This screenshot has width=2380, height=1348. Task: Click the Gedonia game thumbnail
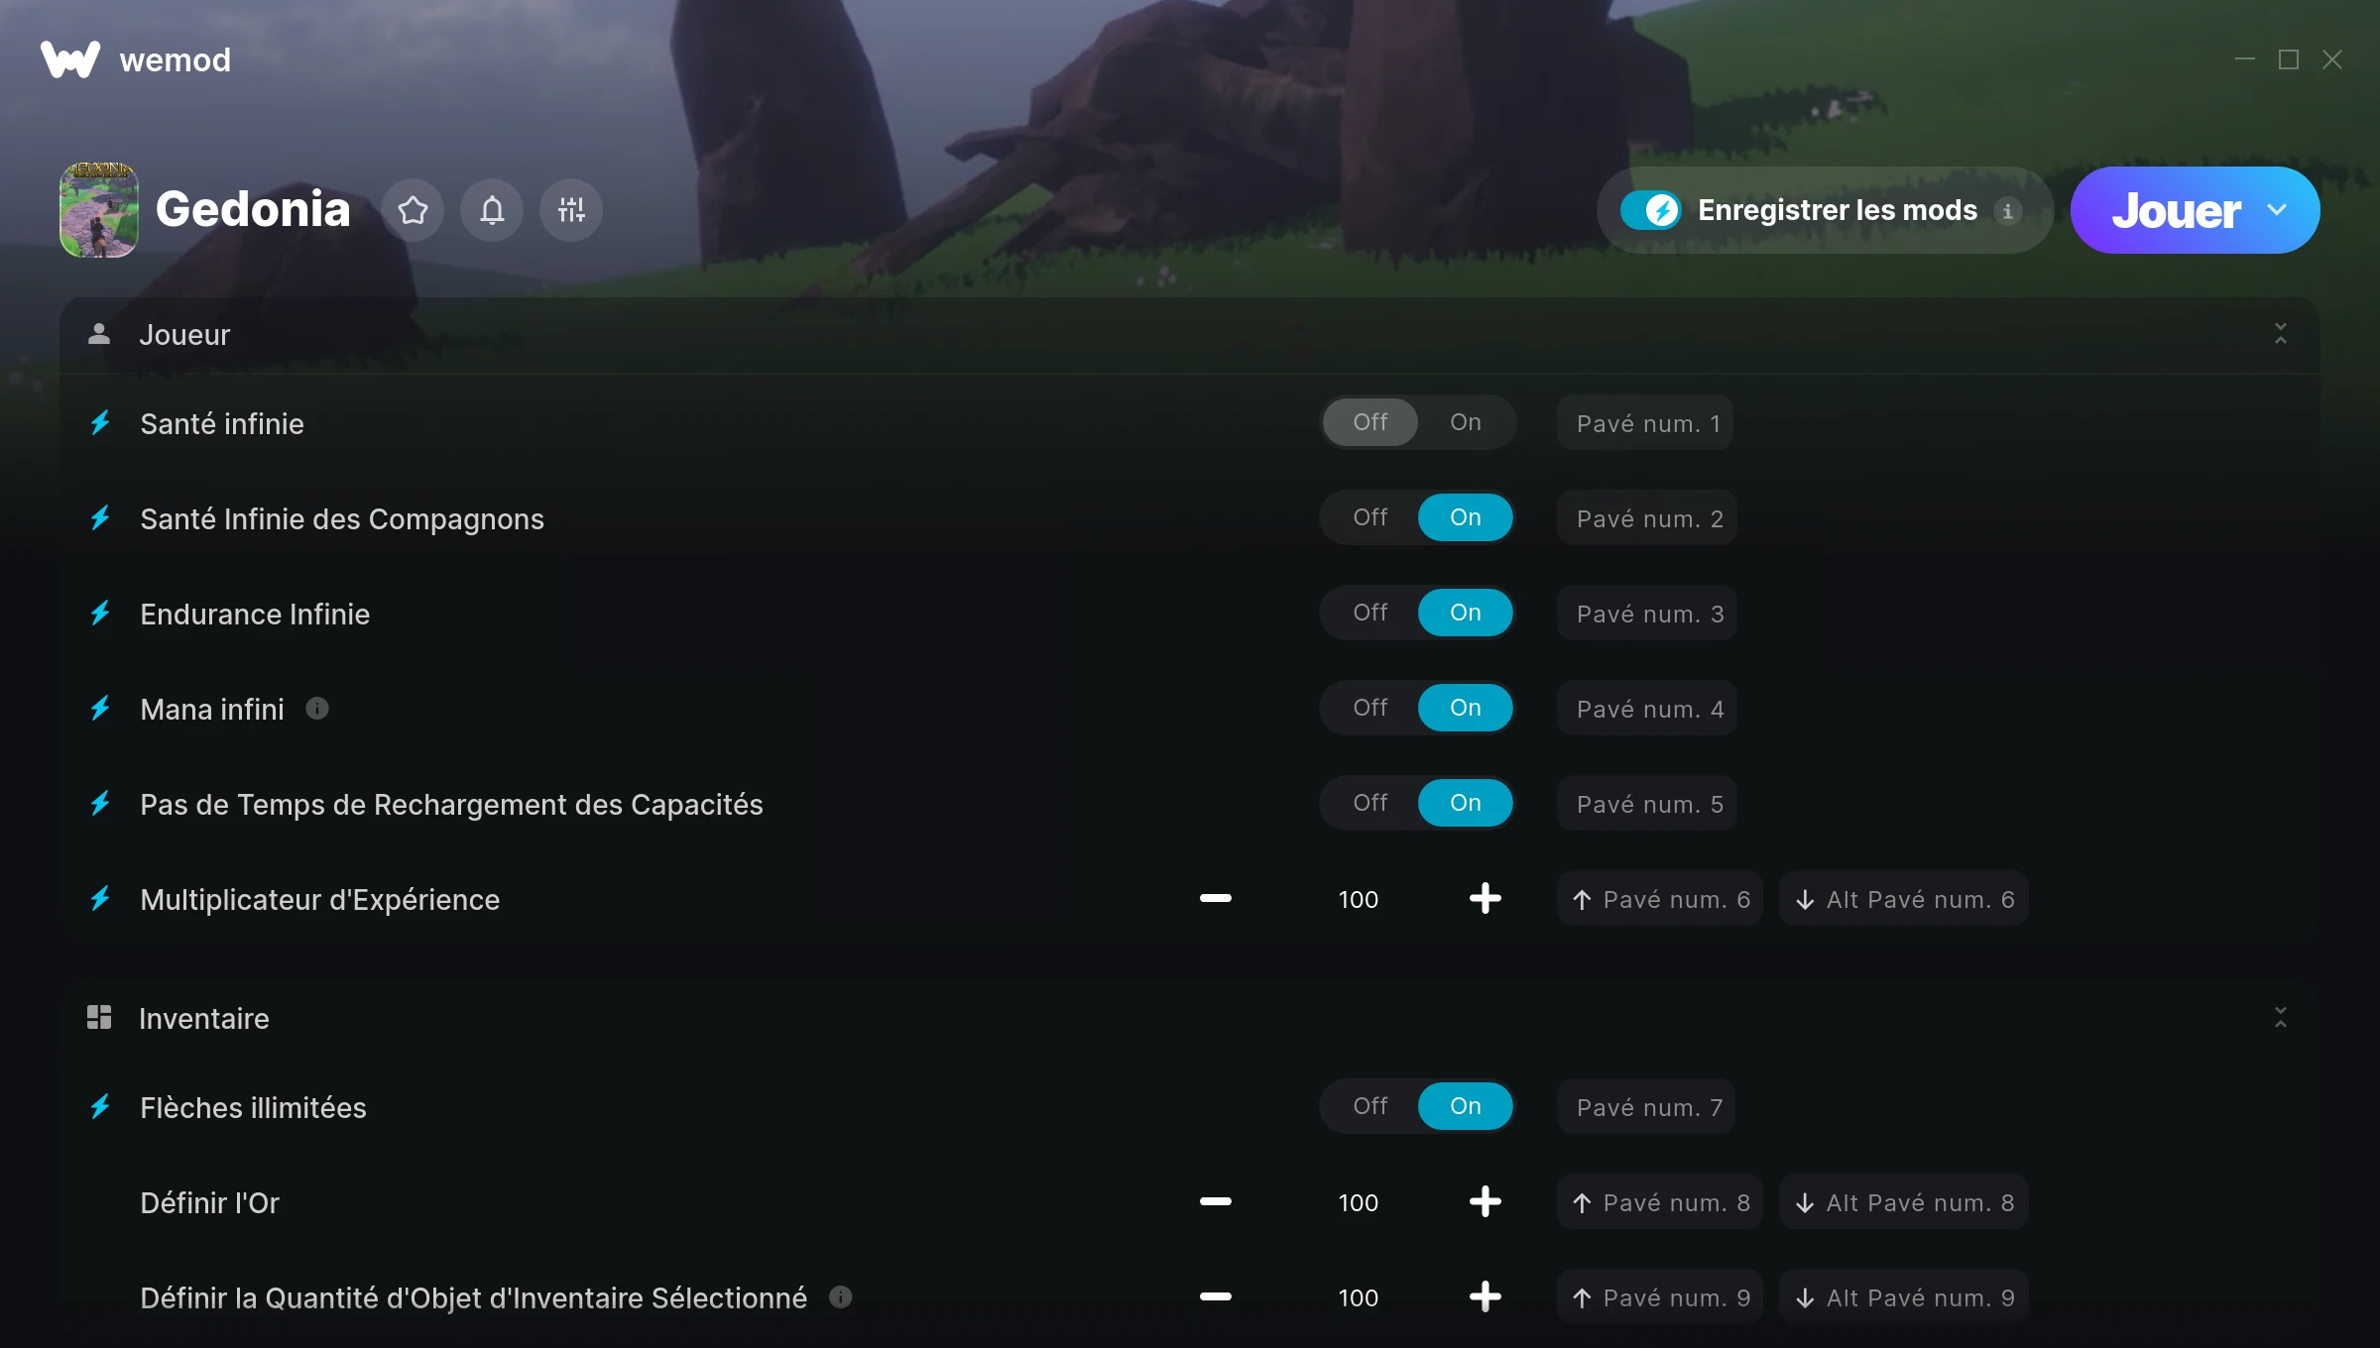tap(99, 210)
